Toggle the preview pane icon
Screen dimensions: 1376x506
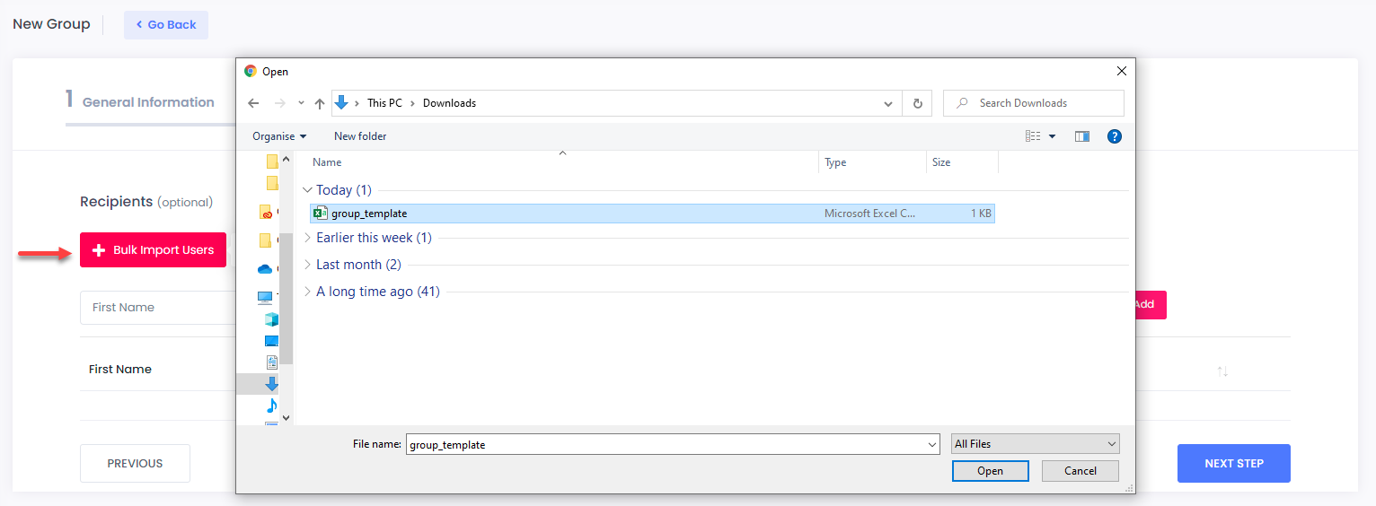(1082, 136)
